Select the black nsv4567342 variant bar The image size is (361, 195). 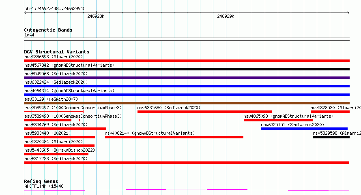[187, 69]
